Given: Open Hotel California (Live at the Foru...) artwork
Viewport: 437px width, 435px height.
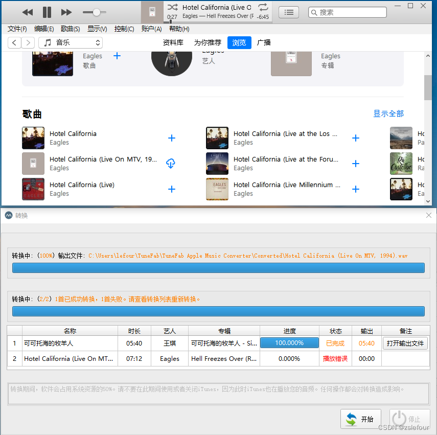Looking at the screenshot, I should tap(217, 164).
